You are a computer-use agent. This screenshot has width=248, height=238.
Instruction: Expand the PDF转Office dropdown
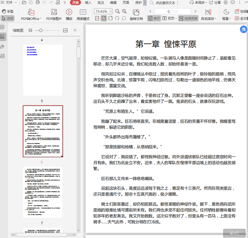[x=41, y=19]
